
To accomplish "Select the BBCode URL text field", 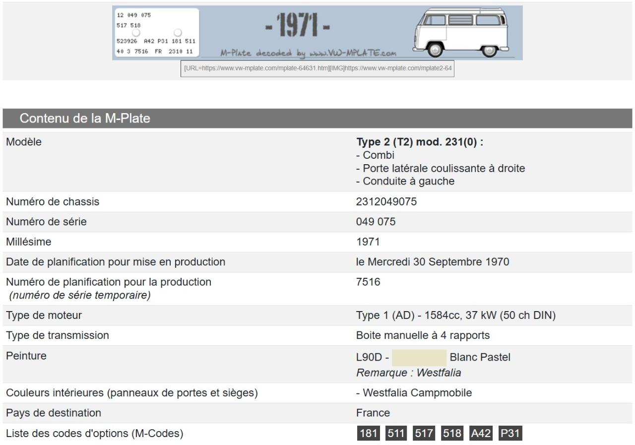I will click(317, 68).
